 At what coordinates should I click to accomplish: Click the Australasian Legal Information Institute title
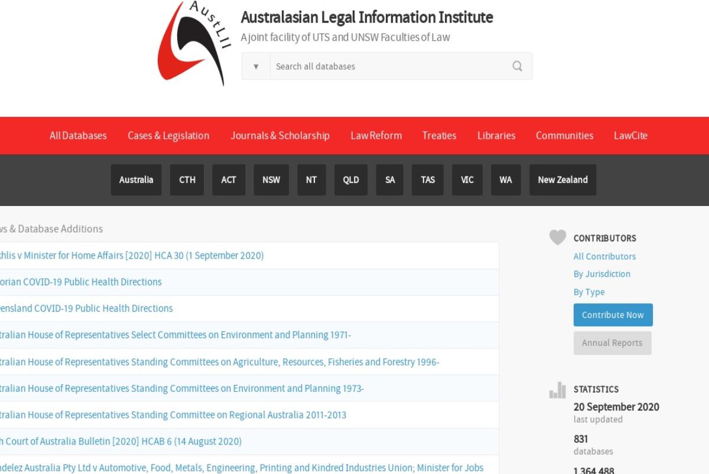367,17
